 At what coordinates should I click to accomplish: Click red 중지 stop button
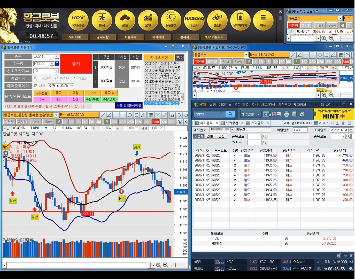click(76, 64)
